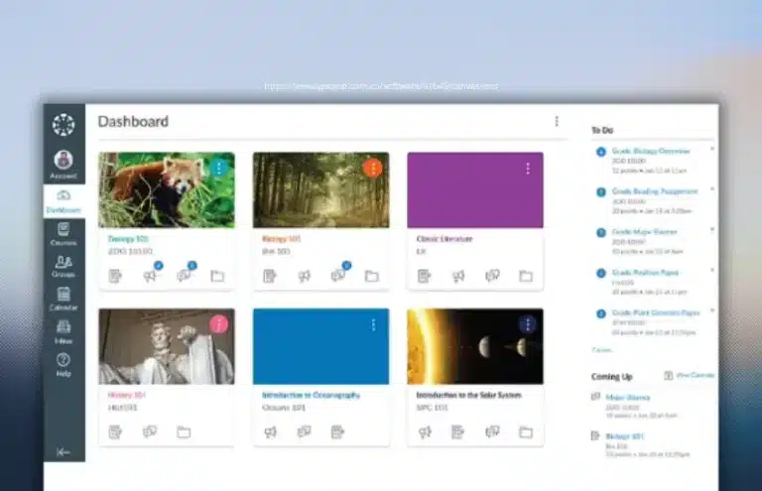762x491 pixels.
Task: Open assignments on the red panda Biology card
Action: pyautogui.click(x=116, y=276)
